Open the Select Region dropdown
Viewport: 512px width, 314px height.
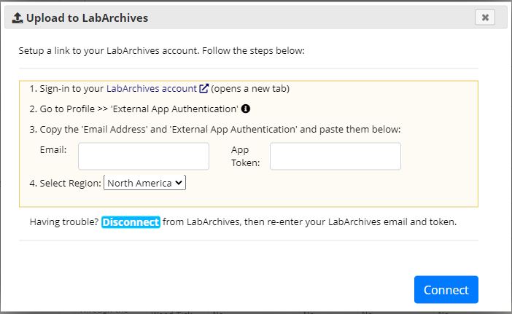pyautogui.click(x=144, y=183)
